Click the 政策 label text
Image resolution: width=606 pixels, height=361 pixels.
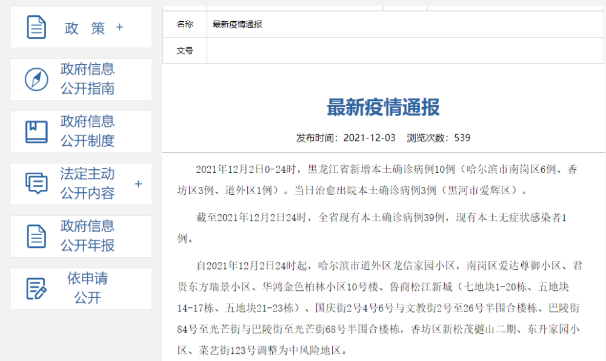click(85, 28)
